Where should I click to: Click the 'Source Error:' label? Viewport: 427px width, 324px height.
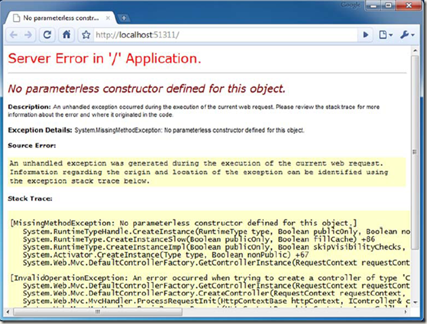32,145
